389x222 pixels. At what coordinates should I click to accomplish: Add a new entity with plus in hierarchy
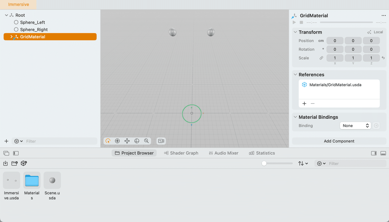6,141
